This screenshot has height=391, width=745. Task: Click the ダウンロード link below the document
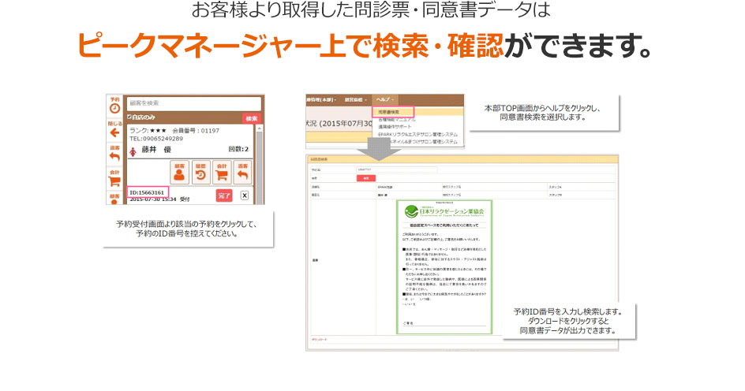point(320,340)
